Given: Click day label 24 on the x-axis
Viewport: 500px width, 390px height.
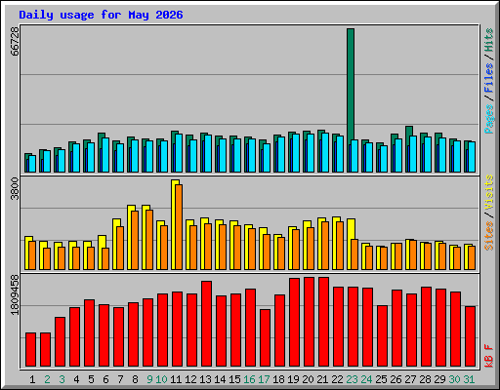Looking at the screenshot, I should tap(366, 379).
